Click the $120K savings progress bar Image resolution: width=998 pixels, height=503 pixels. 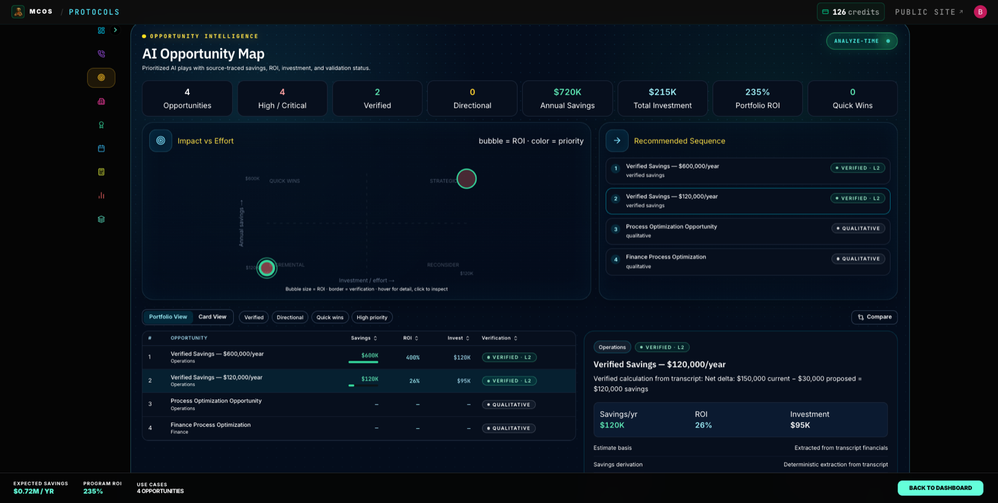[x=363, y=386]
